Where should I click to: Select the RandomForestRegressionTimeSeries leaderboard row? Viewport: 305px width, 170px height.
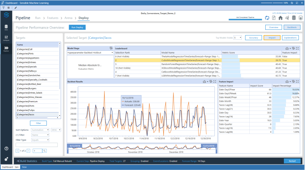[x=207, y=64]
